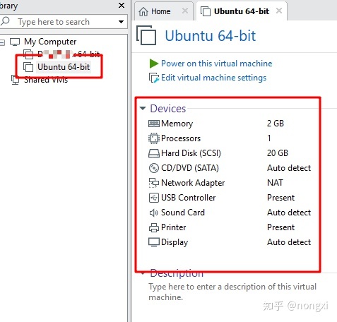Click the Sound Card label
Screen dimensions: 337x322
183,213
